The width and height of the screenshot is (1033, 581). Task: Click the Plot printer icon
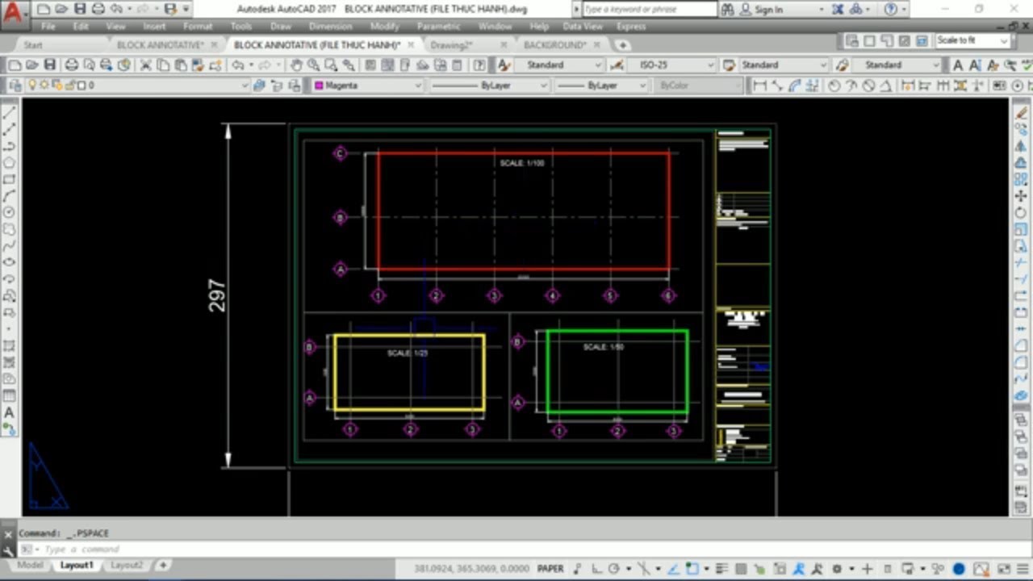[72, 65]
